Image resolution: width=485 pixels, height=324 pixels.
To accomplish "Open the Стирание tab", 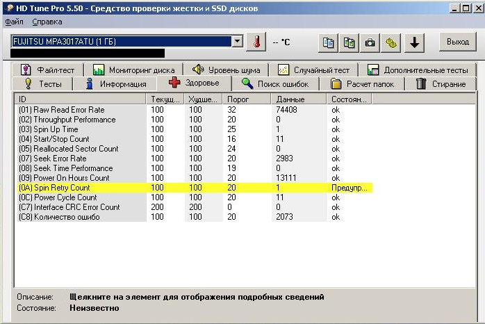I will (x=441, y=84).
